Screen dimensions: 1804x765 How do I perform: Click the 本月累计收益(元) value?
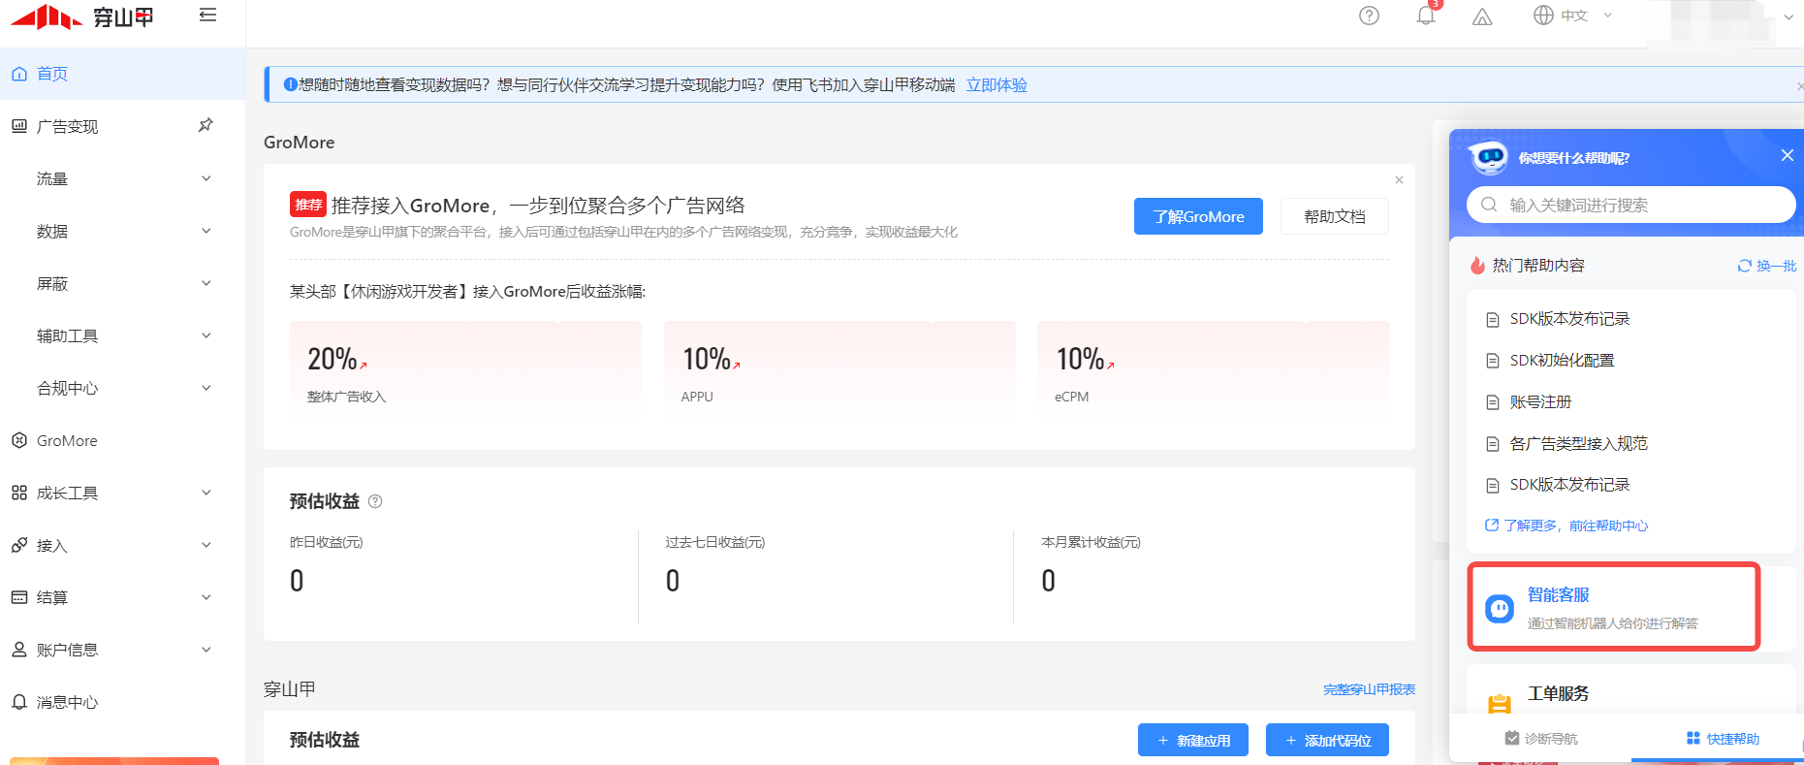click(1048, 581)
